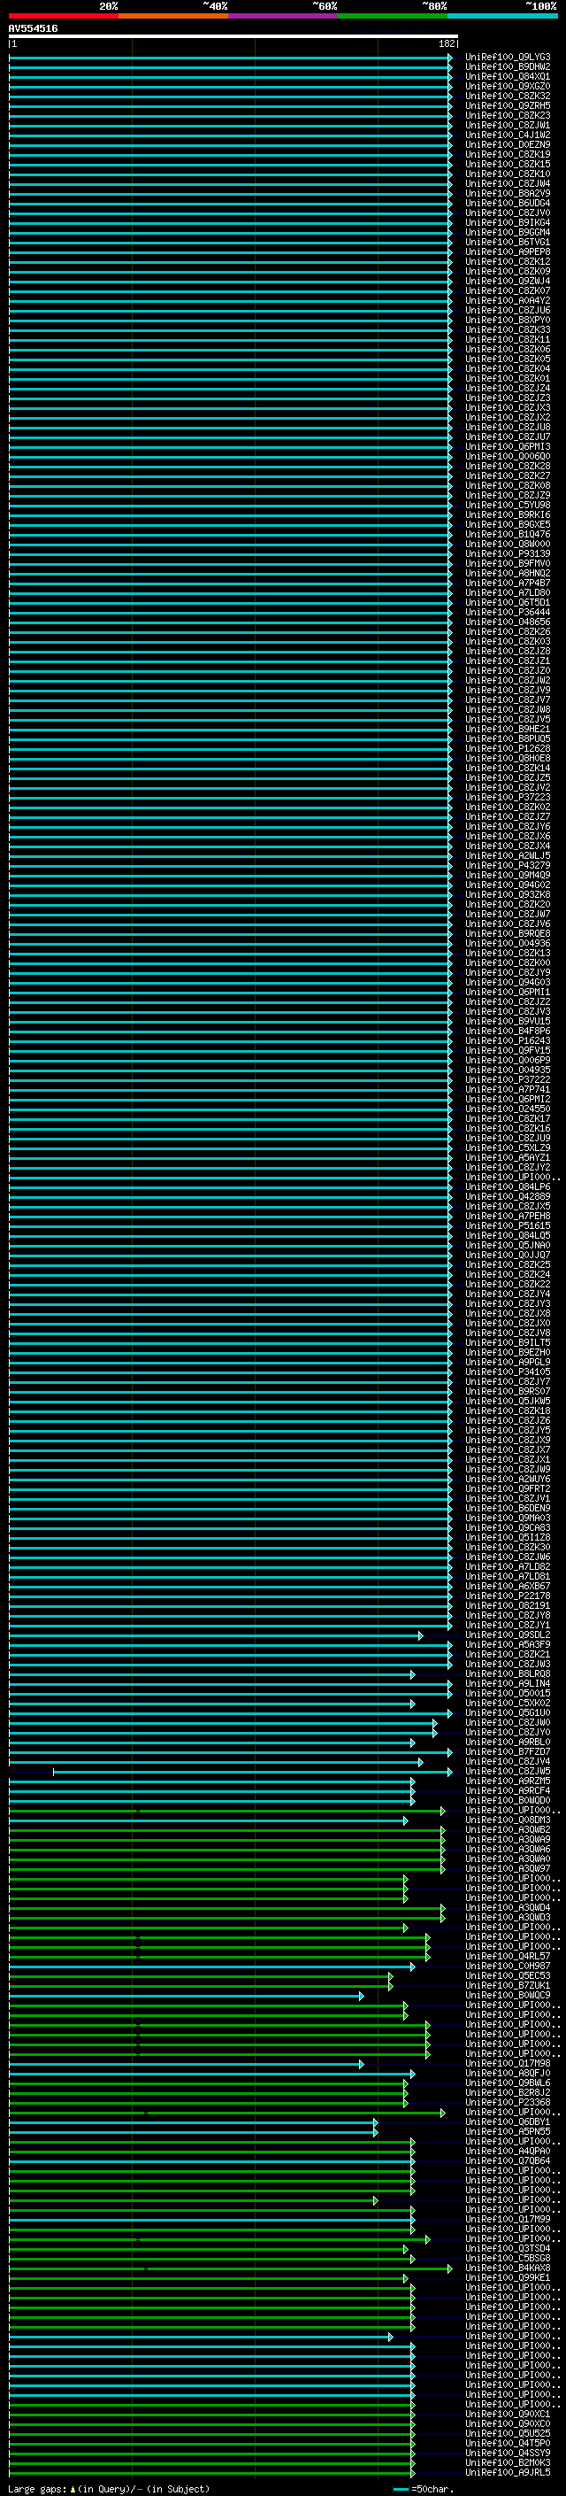This screenshot has width=566, height=2496.
Task: Click the cyan alignment bar for UniRef100_C8ZK23
Action: [230, 115]
